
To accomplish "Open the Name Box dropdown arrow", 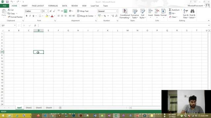I will click(15, 26).
